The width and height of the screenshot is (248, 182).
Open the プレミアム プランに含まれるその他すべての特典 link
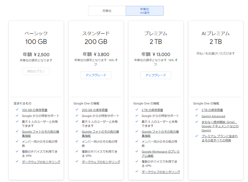click(x=219, y=138)
